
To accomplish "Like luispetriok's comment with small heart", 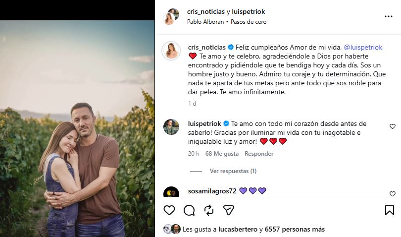I will click(x=393, y=126).
